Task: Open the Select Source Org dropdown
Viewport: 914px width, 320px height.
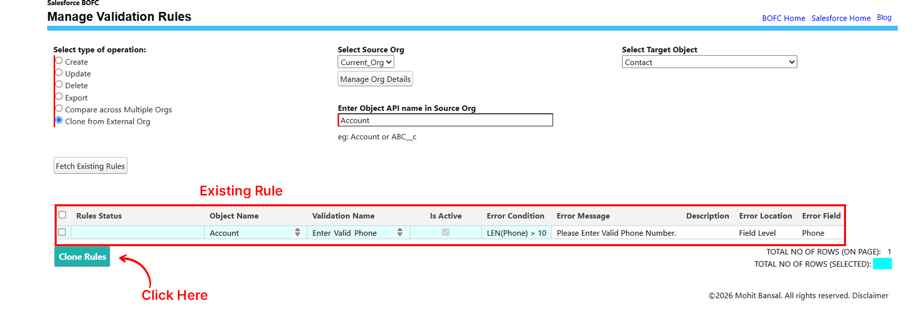Action: tap(366, 62)
